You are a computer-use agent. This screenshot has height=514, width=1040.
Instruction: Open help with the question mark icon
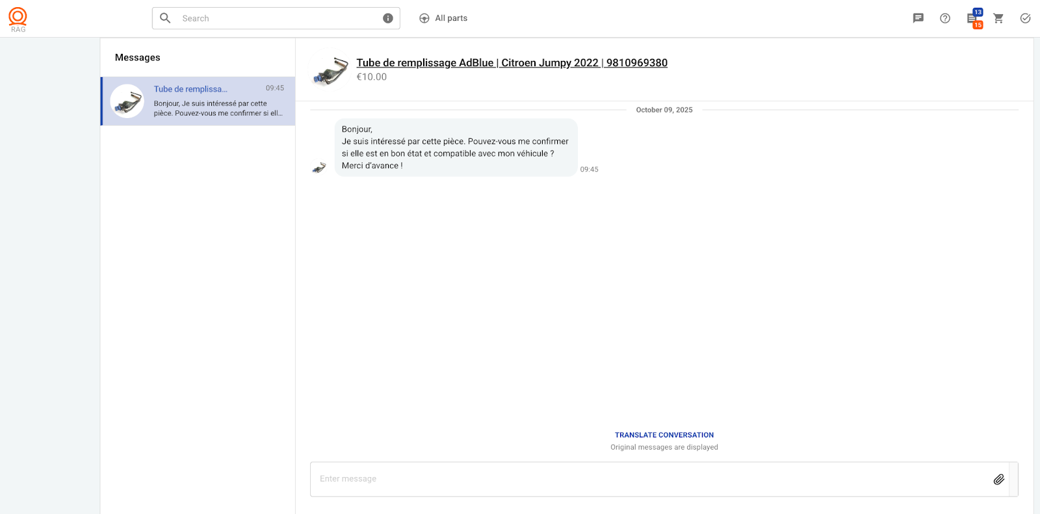click(945, 18)
